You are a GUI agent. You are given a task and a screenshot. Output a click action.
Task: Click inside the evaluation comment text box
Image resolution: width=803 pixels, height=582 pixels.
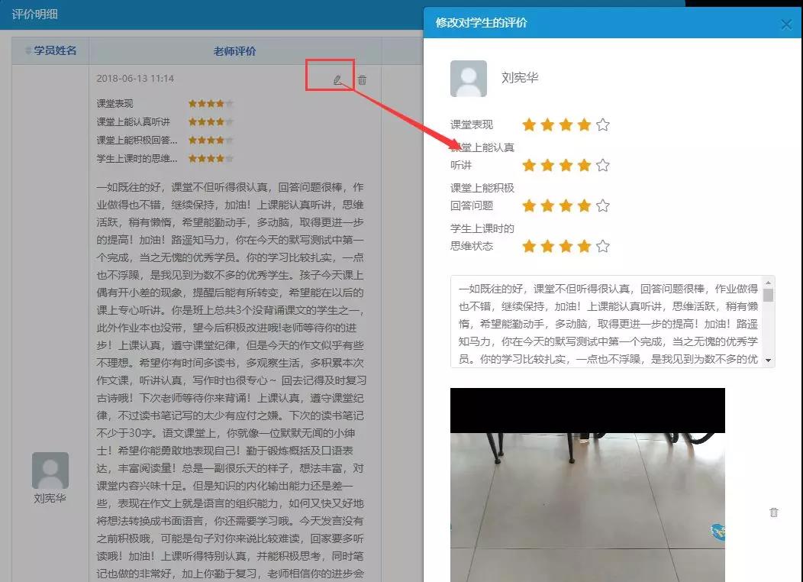[x=607, y=322]
